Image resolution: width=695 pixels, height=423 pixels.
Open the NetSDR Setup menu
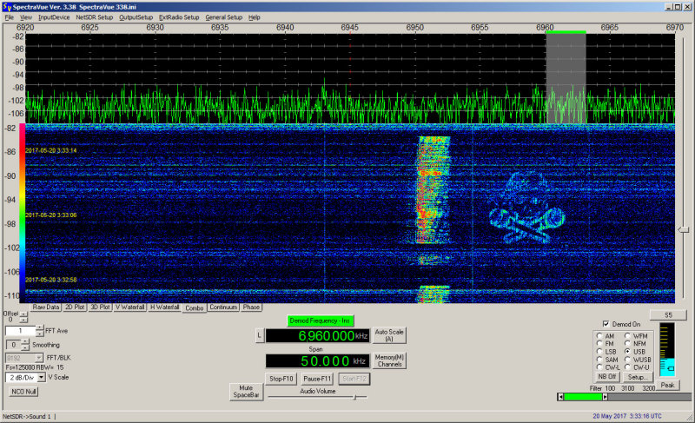tap(95, 17)
